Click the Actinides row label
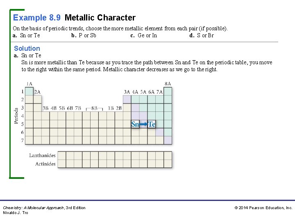Image resolution: width=295 pixels, height=221 pixels. click(45, 164)
